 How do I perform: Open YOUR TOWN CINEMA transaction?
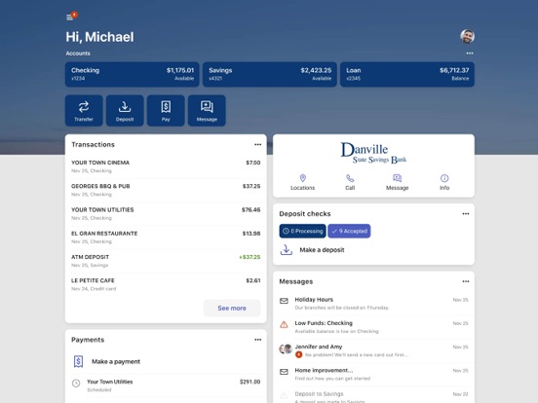point(166,166)
